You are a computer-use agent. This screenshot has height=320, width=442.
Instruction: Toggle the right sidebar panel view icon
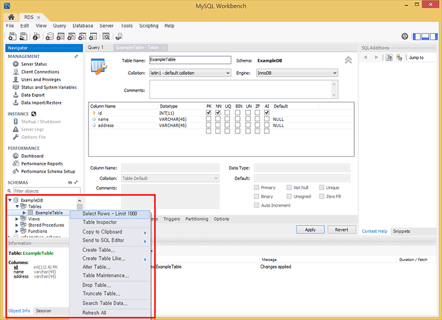(435, 36)
